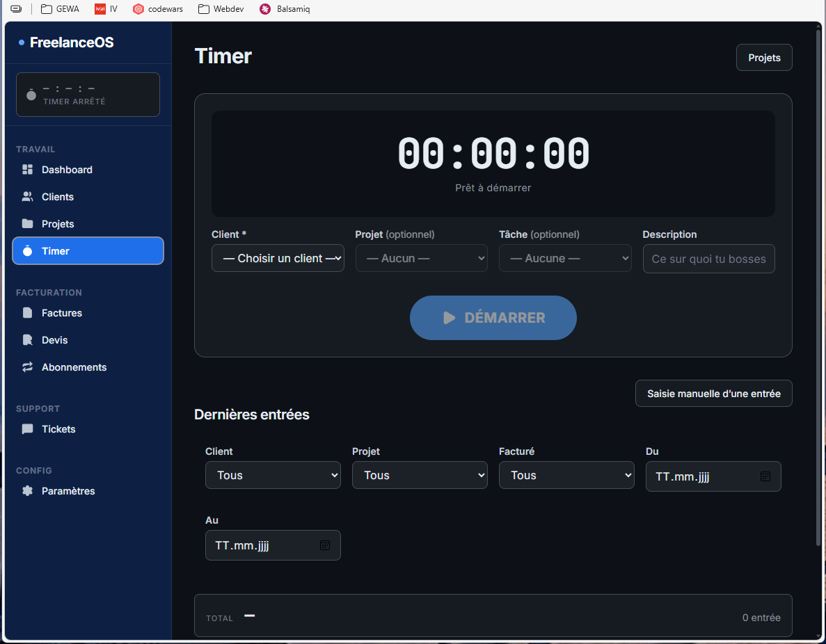Click the Abonnements repeat arrows icon
826x644 pixels.
[x=28, y=367]
